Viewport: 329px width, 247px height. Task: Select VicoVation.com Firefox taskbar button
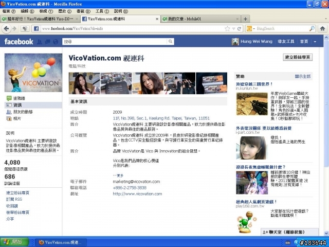(61, 242)
